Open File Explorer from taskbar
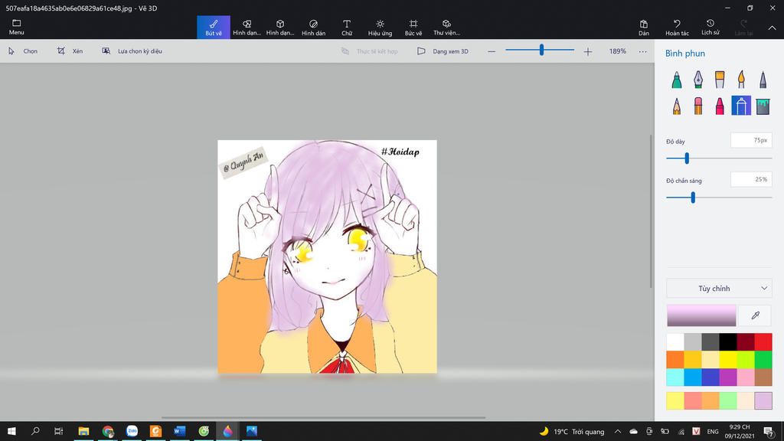The height and width of the screenshot is (441, 784). [83, 431]
